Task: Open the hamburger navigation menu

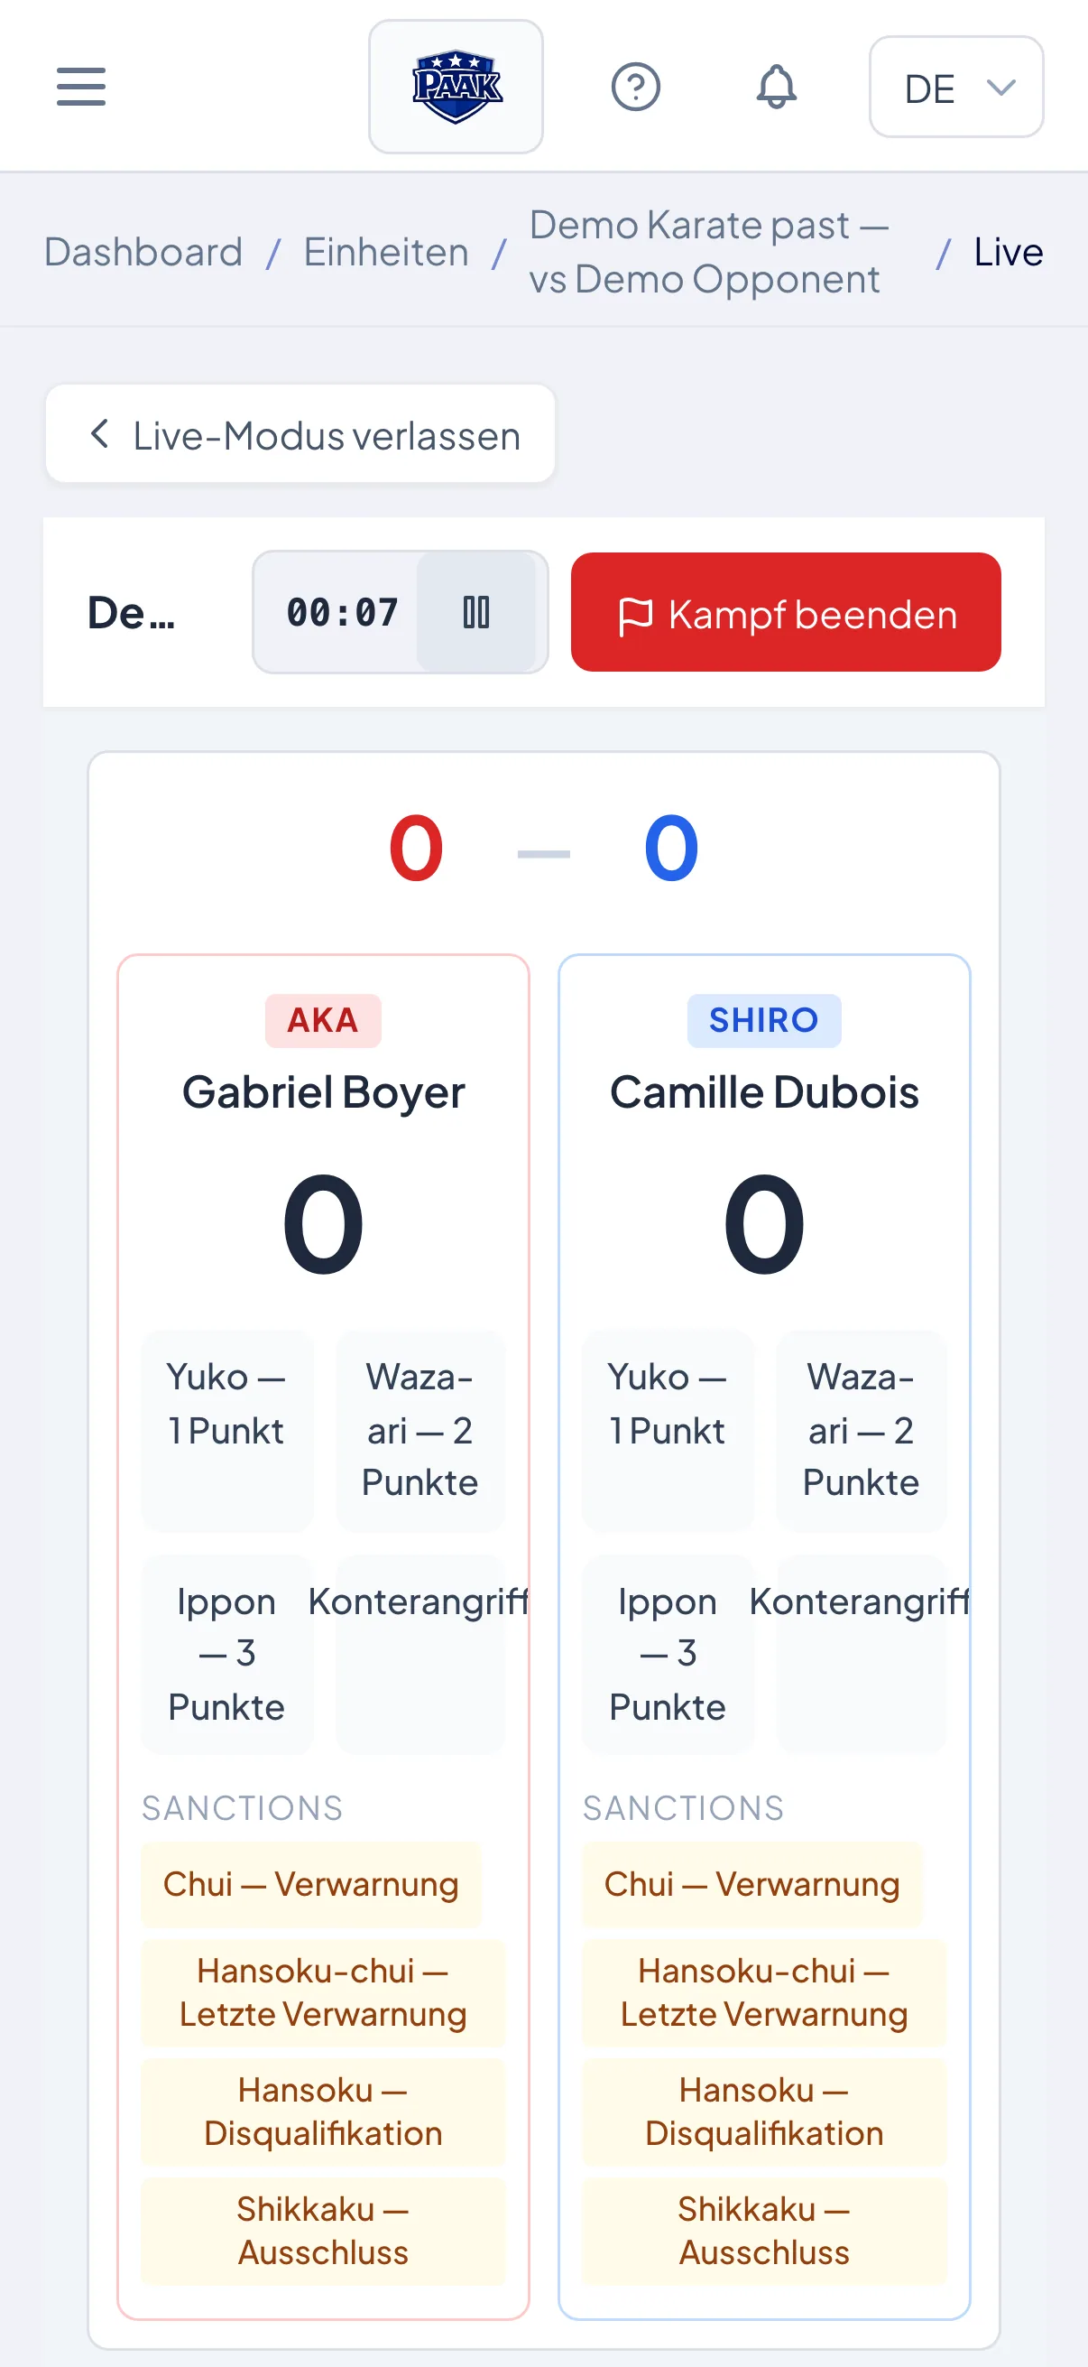Action: [x=81, y=87]
